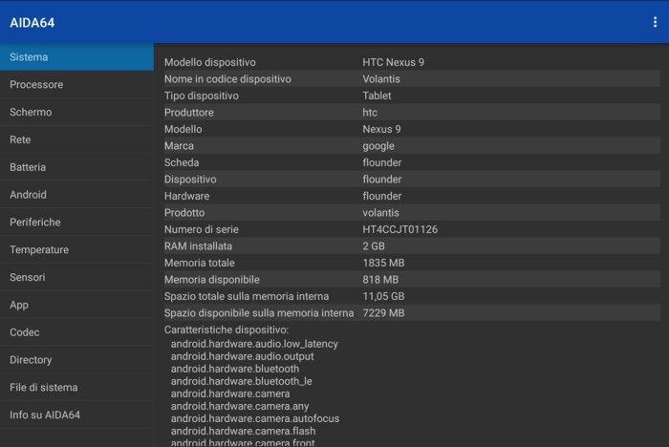Click the AIDA64 app title

(x=32, y=23)
